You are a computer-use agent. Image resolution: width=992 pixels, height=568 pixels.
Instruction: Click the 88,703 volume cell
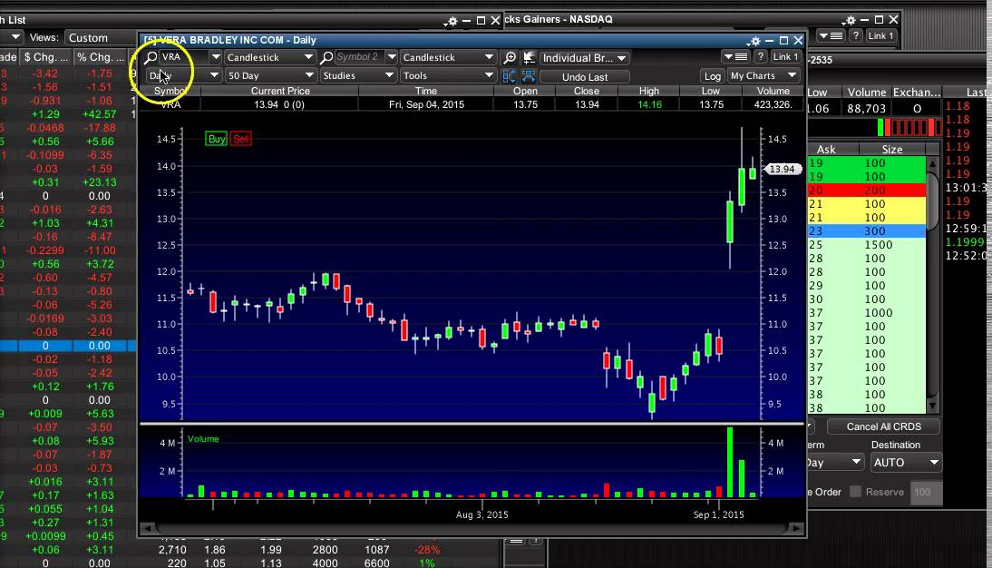pyautogui.click(x=866, y=109)
